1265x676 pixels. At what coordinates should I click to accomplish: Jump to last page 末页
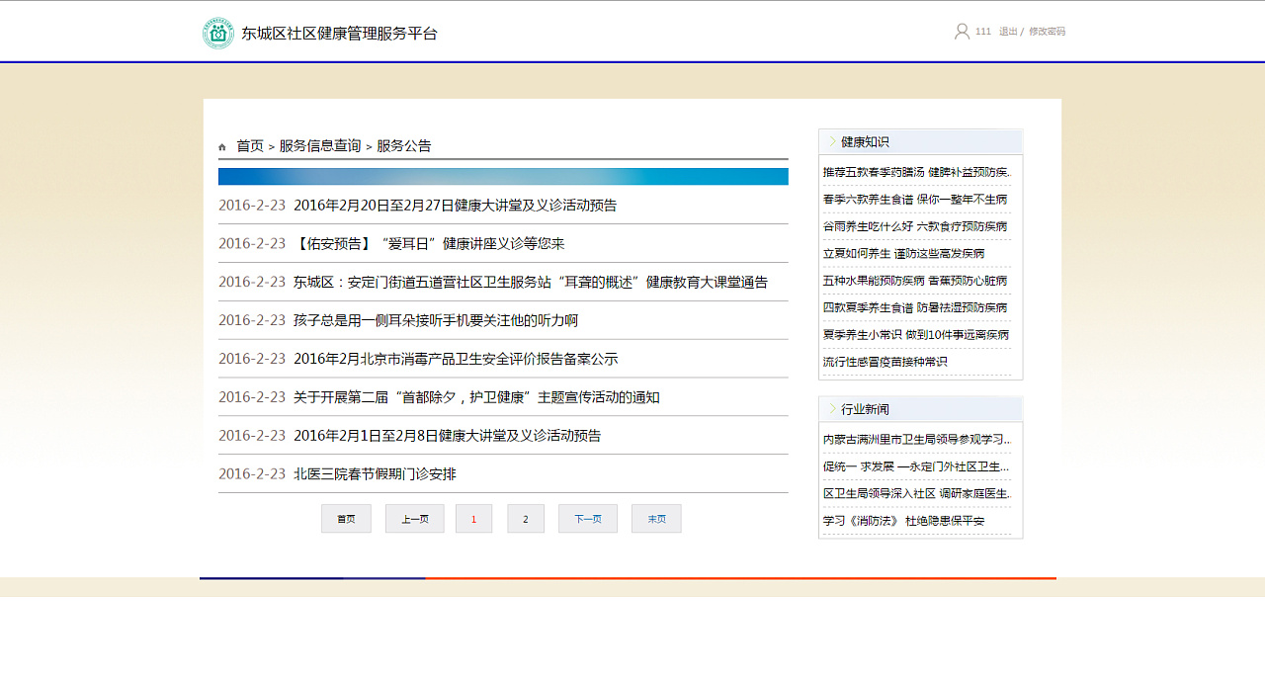[x=656, y=519]
